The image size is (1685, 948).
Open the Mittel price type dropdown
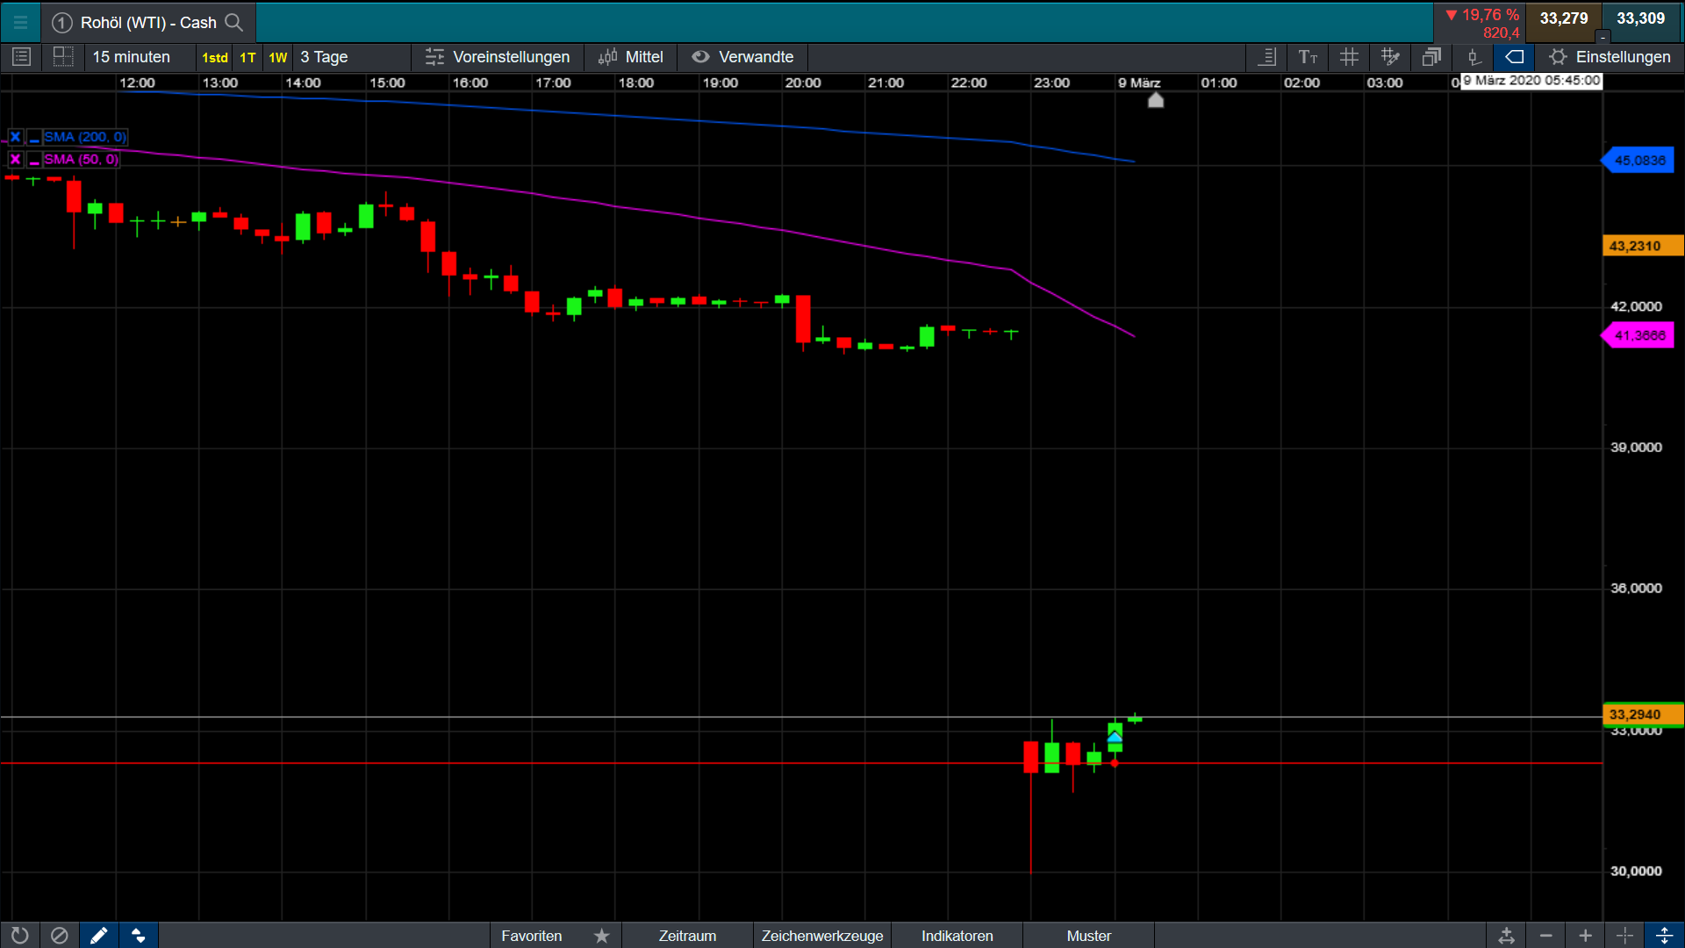pyautogui.click(x=631, y=57)
